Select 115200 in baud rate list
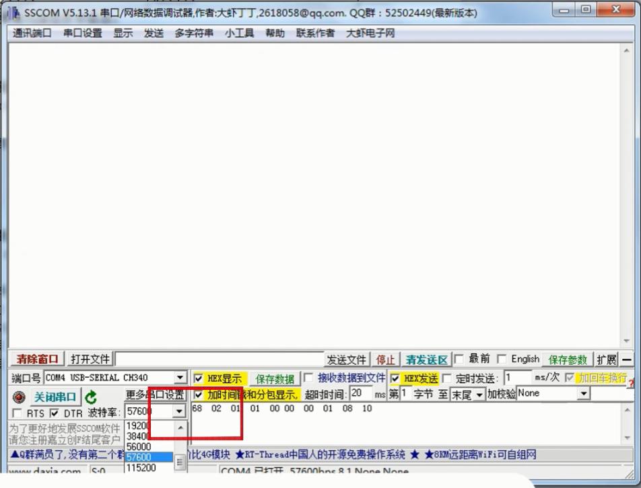 pyautogui.click(x=149, y=468)
